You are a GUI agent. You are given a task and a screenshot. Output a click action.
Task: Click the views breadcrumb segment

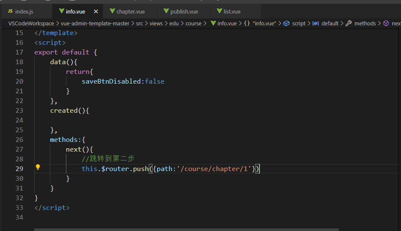[156, 24]
